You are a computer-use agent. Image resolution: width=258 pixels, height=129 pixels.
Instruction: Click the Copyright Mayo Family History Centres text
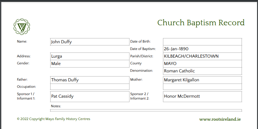pos(53,119)
